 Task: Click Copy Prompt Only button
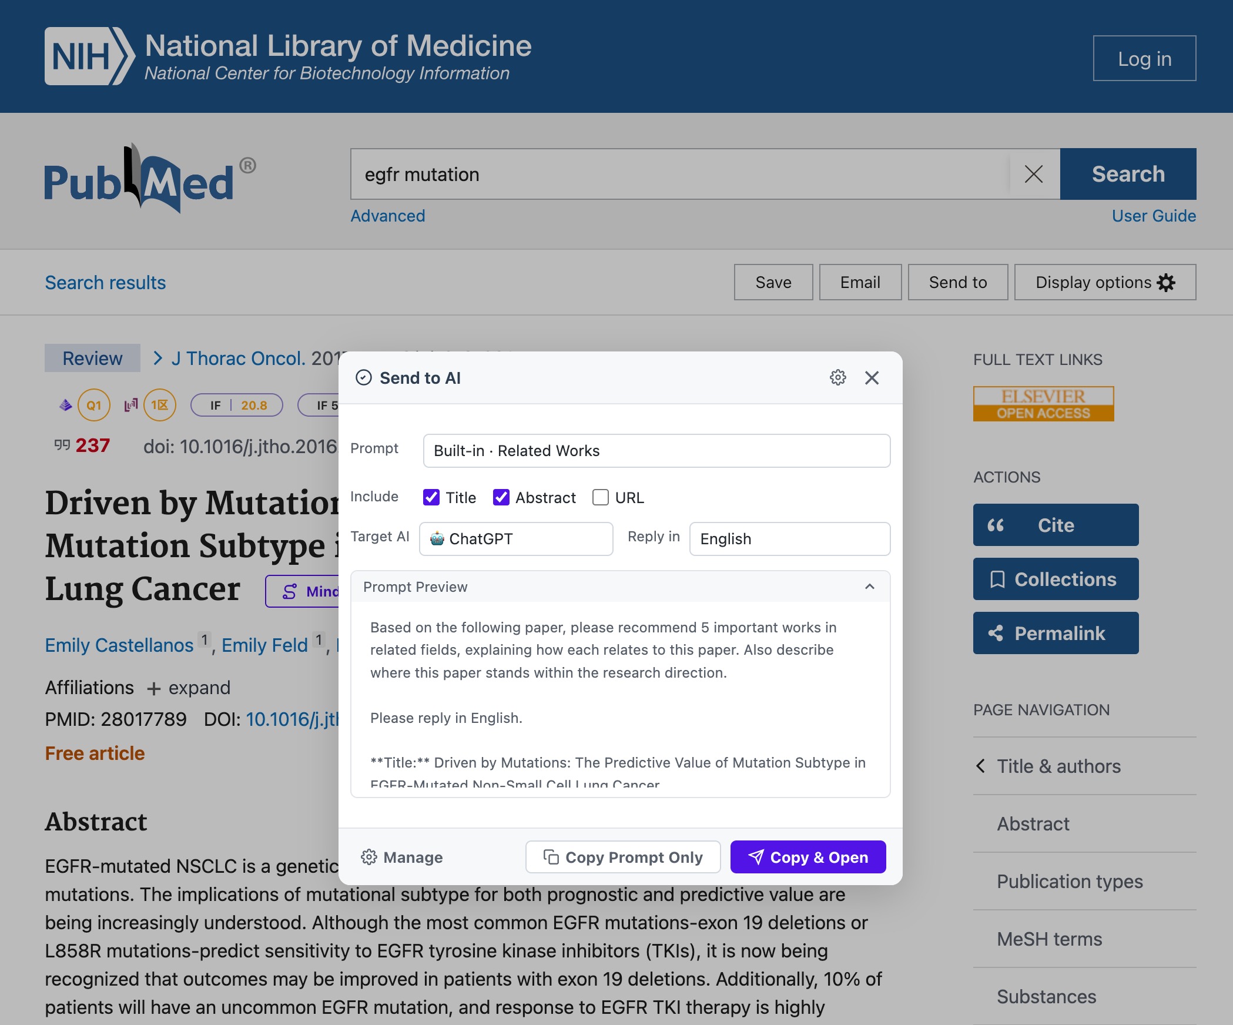623,857
